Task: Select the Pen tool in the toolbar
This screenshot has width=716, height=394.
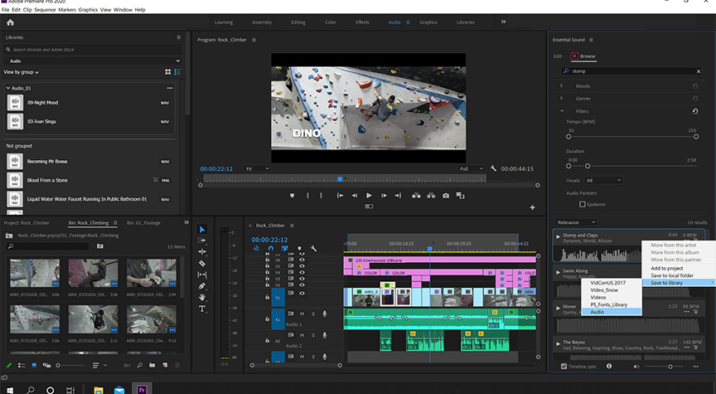Action: [x=202, y=285]
